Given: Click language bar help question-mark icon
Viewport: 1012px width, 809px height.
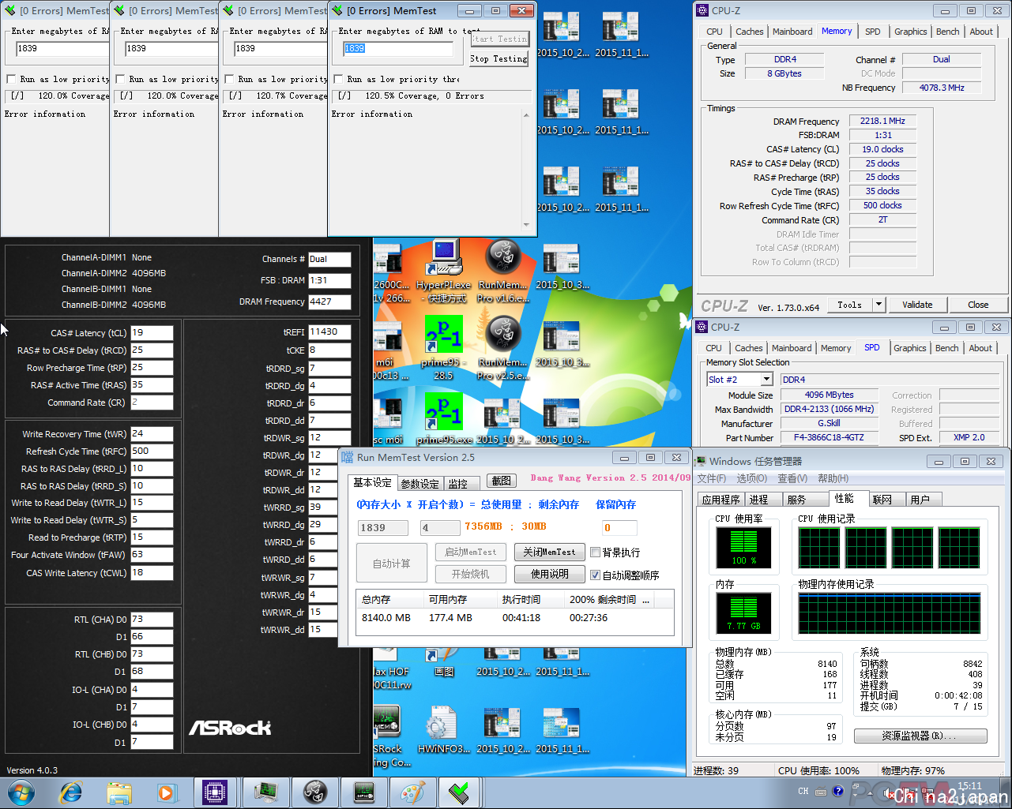Looking at the screenshot, I should [x=838, y=791].
